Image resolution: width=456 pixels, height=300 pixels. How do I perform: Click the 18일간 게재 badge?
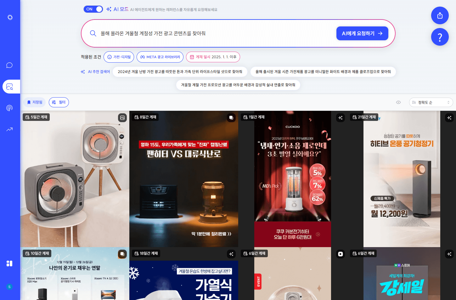click(146, 253)
